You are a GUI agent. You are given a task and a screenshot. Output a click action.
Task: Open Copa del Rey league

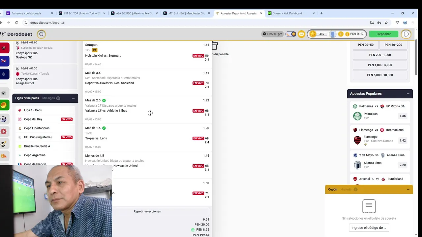[45, 119]
